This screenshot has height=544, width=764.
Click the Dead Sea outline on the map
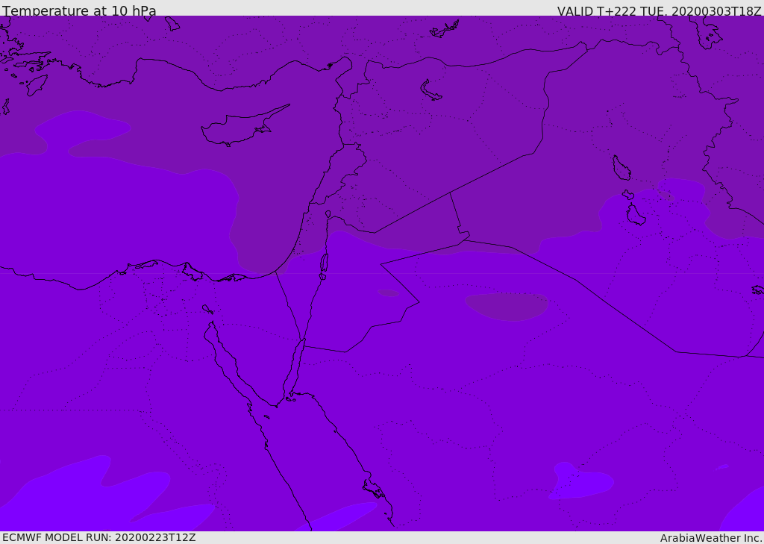pyautogui.click(x=324, y=265)
